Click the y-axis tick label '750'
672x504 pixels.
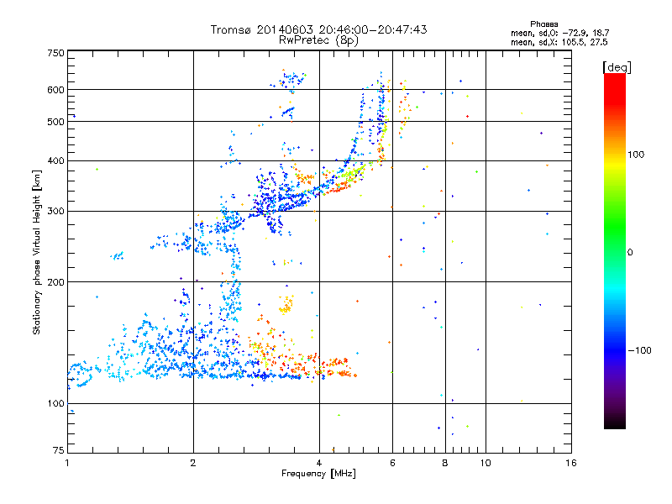[x=55, y=53]
